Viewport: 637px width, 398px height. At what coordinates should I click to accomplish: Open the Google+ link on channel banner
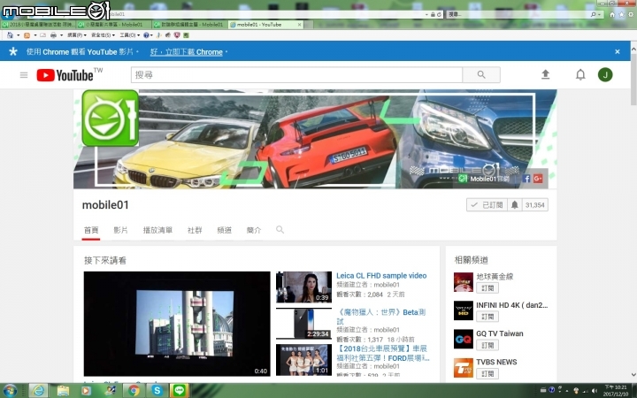538,179
